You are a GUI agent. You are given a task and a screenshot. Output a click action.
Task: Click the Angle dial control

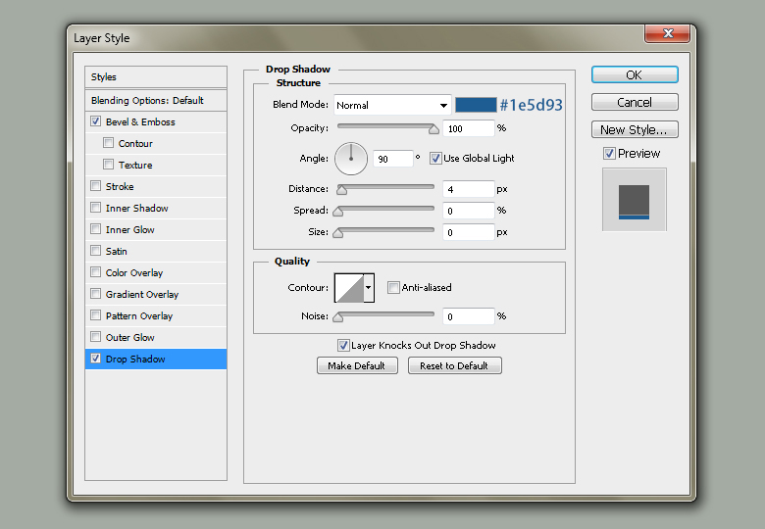[350, 158]
